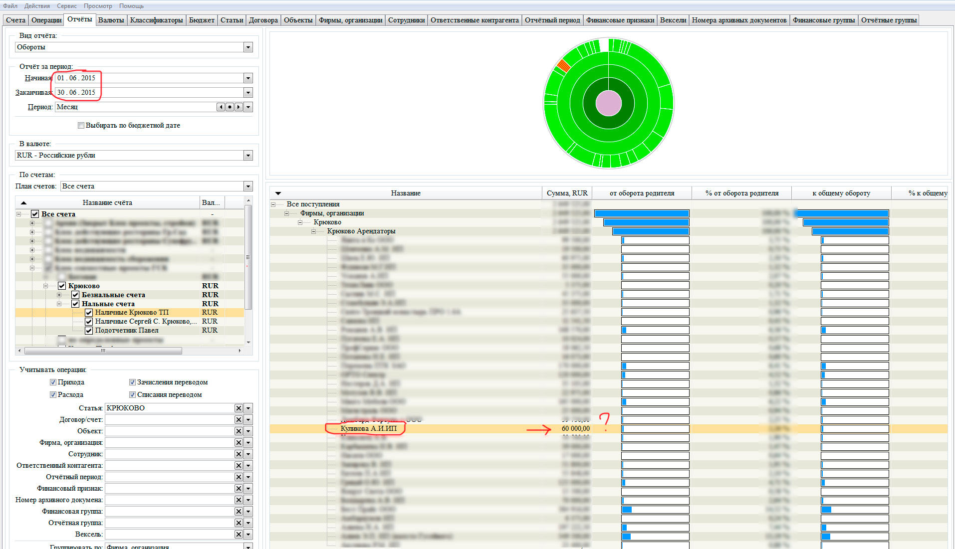Clear the Статья field with X button

point(239,408)
